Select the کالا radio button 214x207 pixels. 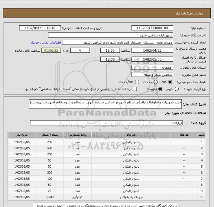[x=170, y=82]
